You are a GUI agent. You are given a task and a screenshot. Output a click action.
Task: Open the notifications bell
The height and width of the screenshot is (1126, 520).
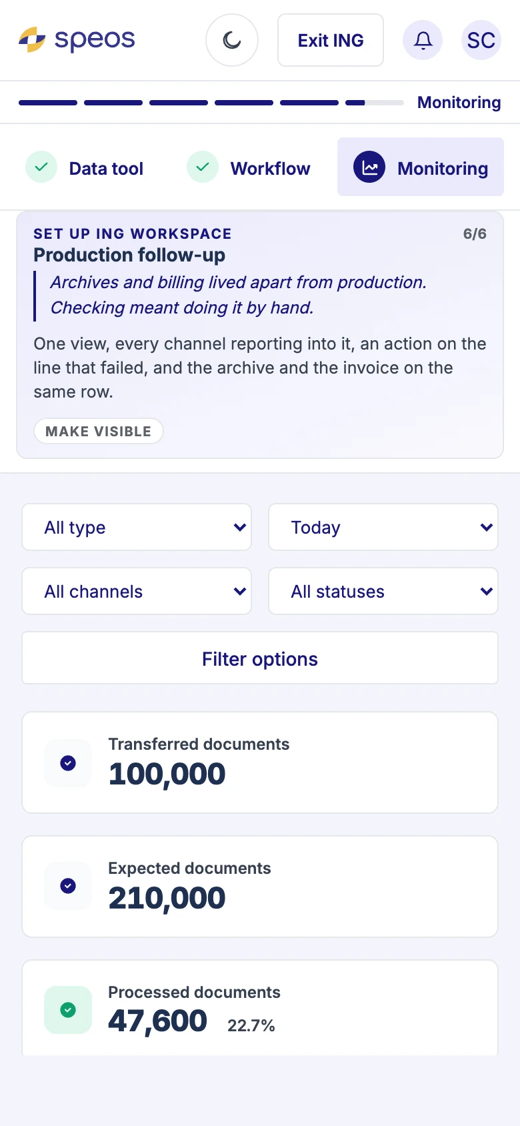point(423,40)
